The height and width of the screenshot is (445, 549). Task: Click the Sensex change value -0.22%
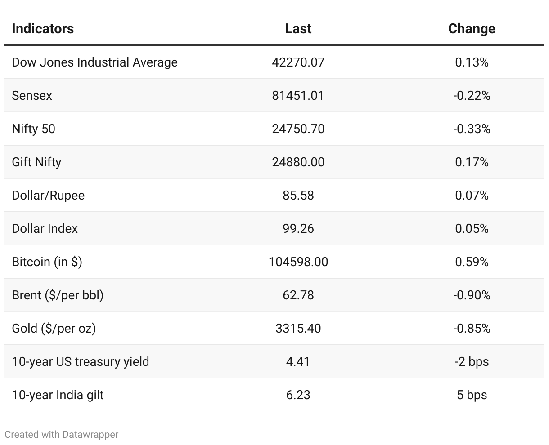pyautogui.click(x=472, y=95)
